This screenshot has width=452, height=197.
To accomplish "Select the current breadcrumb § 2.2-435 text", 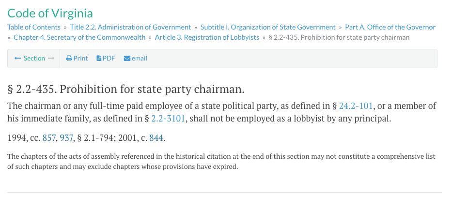I will point(339,37).
